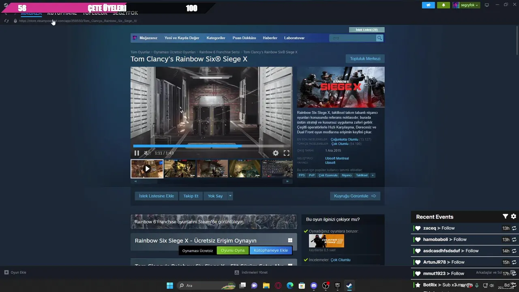519x292 pixels.
Task: Open Windows Start menu
Action: [170, 286]
